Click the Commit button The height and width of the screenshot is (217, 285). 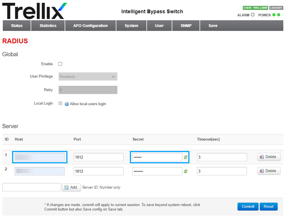click(248, 206)
